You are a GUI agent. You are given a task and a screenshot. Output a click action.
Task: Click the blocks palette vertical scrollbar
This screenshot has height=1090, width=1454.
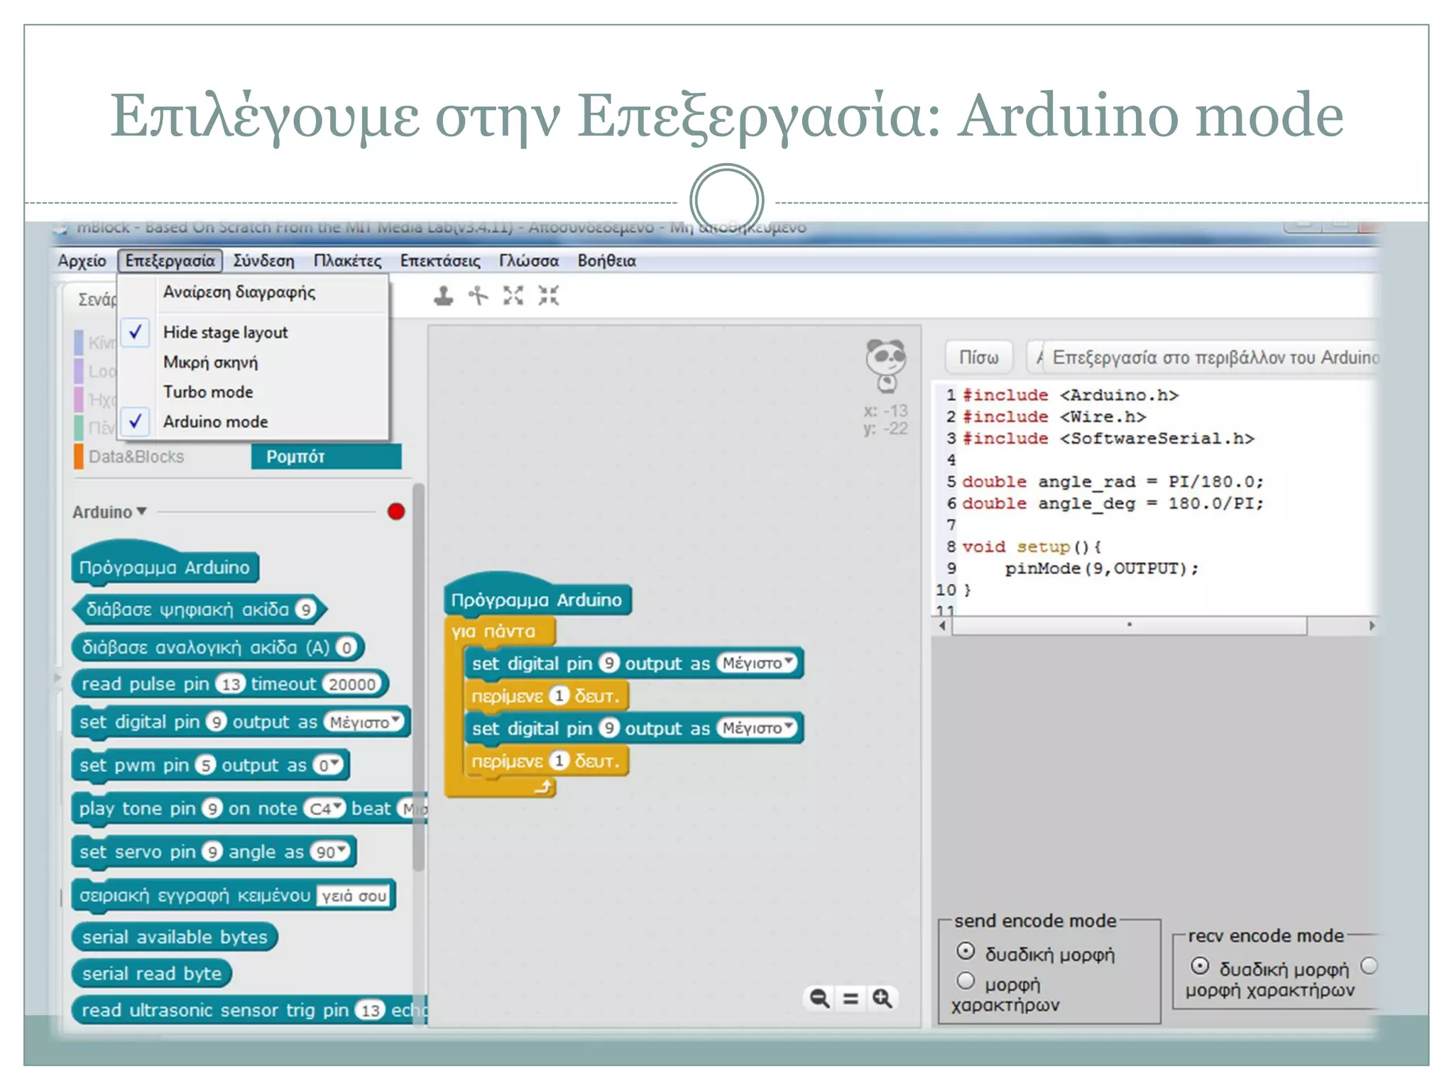coord(418,676)
